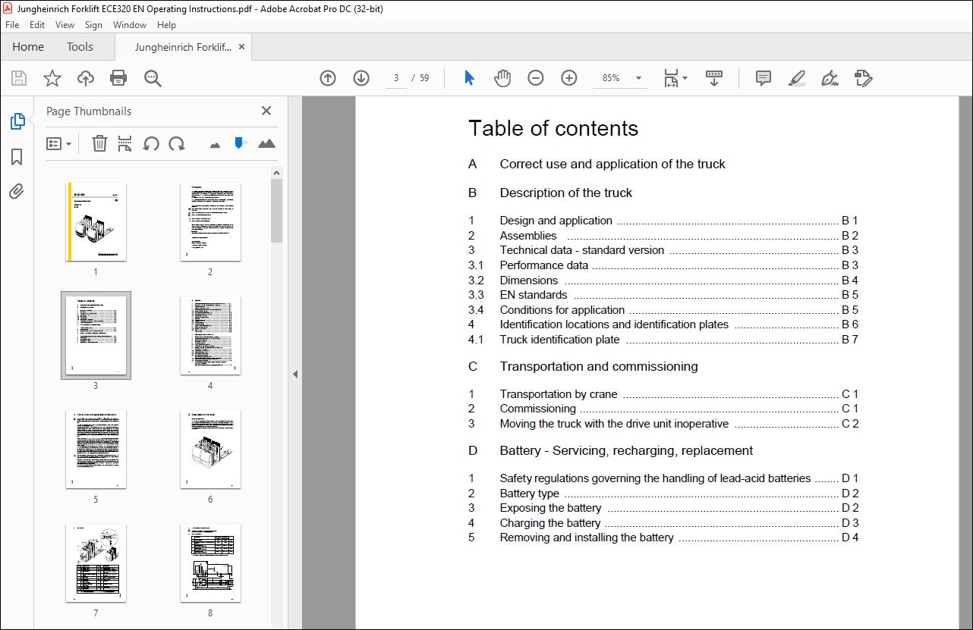Select page 1 thumbnail
Image resolution: width=973 pixels, height=630 pixels.
pos(96,222)
